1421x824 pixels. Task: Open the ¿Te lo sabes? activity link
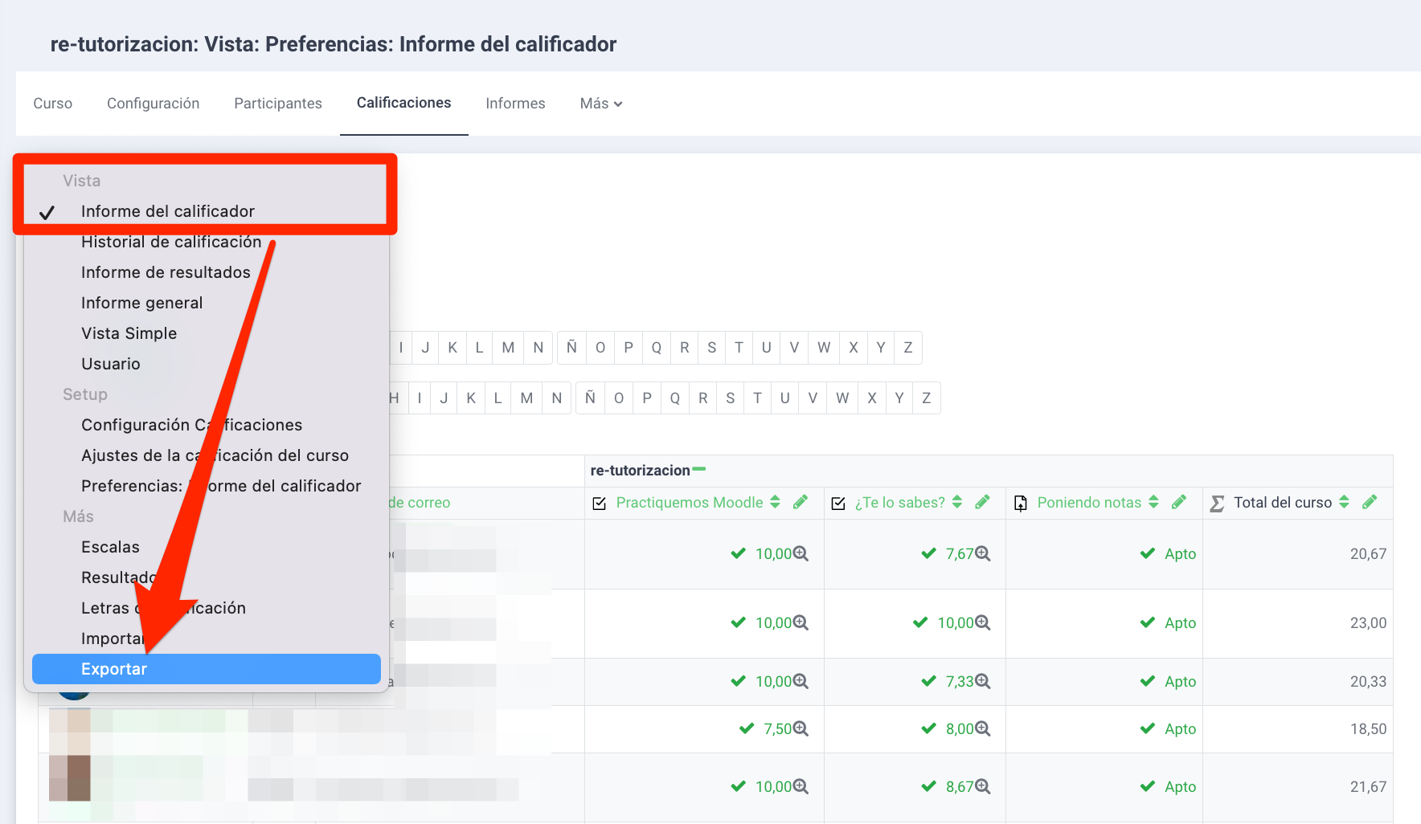(x=899, y=502)
